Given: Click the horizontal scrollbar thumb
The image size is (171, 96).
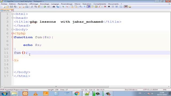Looking at the screenshot, I should coord(56,86).
